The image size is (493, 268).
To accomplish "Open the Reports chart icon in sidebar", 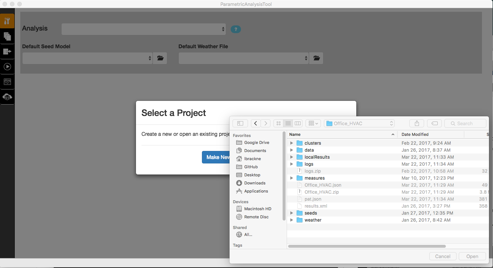I will click(7, 82).
